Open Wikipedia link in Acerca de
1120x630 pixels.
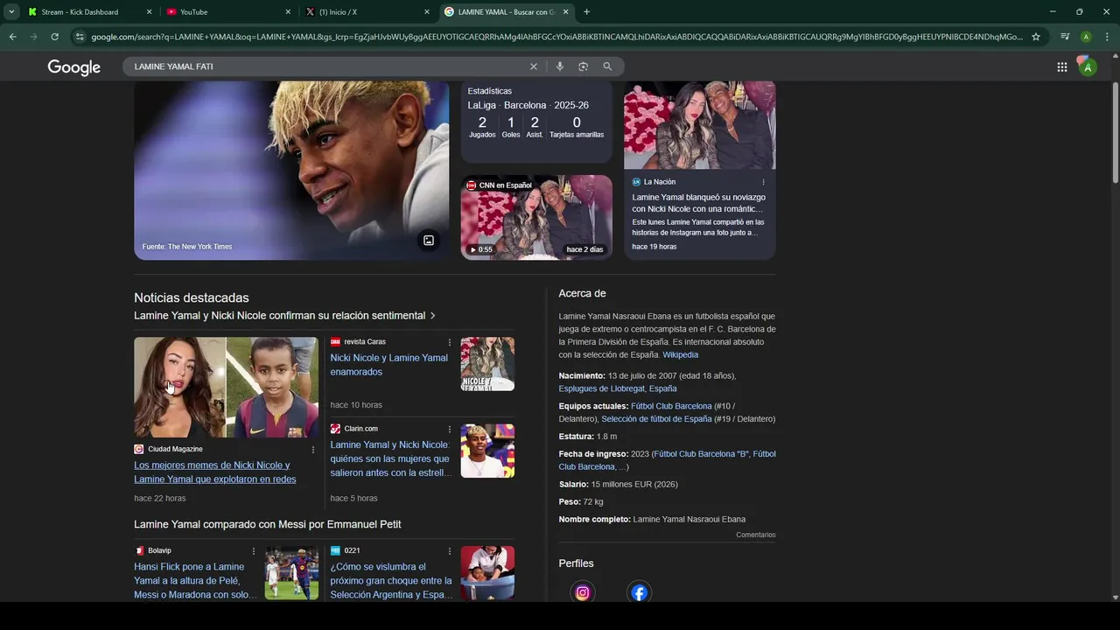tap(680, 355)
